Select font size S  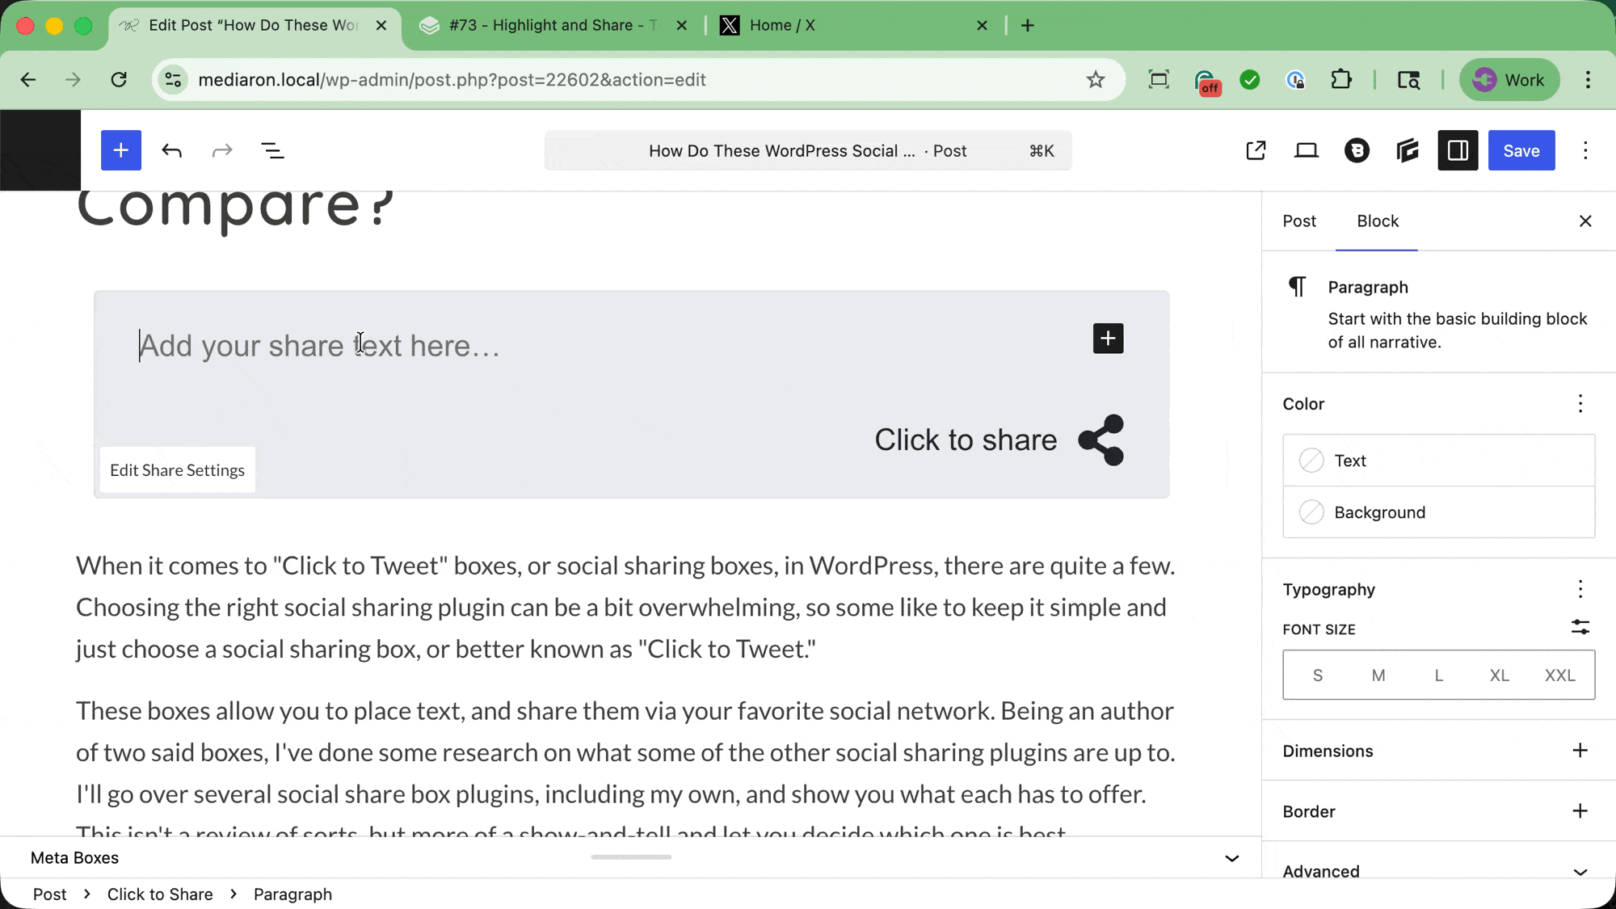[1318, 675]
